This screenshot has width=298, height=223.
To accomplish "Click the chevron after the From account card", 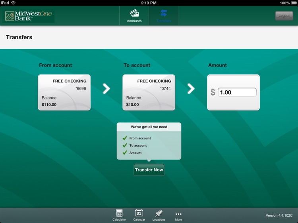I will click(x=106, y=88).
